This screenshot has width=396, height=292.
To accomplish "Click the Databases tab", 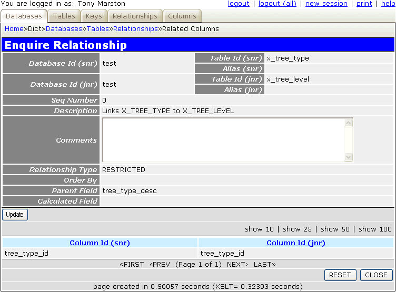I will coord(24,16).
